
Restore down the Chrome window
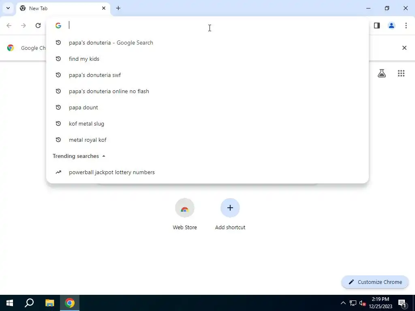387,8
